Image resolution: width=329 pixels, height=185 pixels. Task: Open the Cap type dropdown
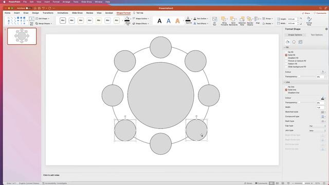tap(318, 126)
